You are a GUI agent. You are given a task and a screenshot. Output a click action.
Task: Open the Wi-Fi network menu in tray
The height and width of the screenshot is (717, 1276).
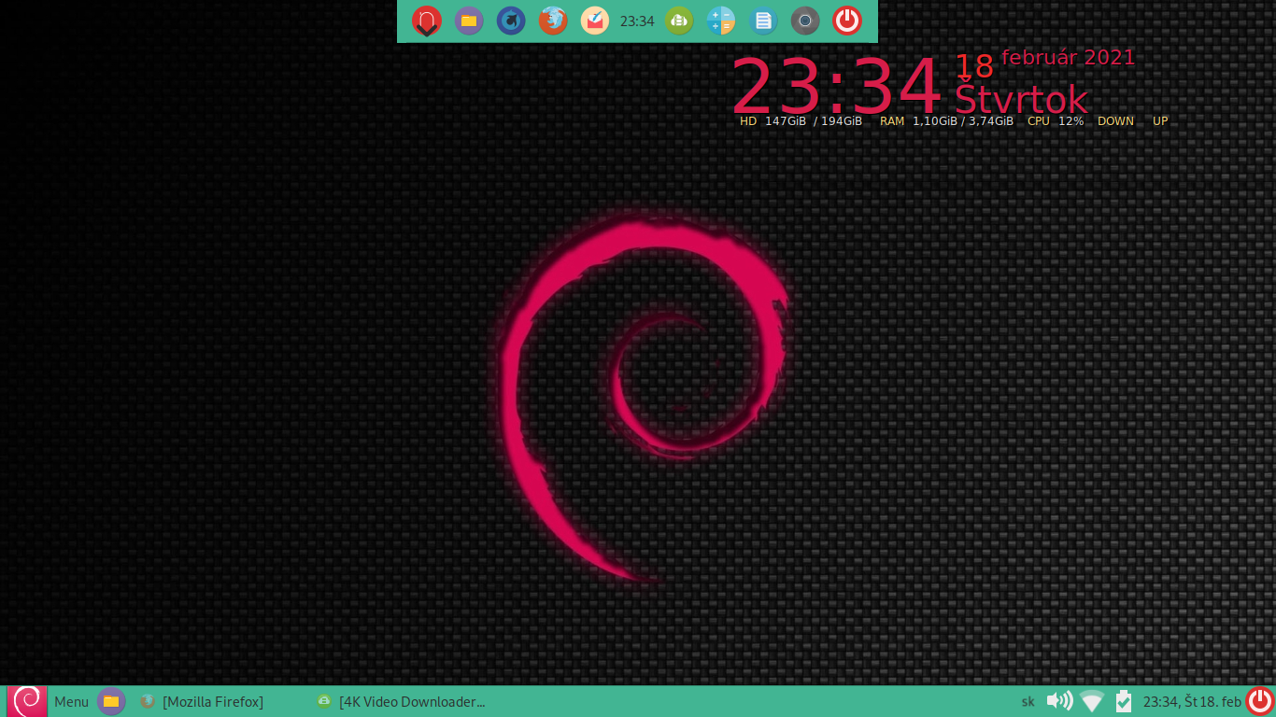(x=1091, y=701)
